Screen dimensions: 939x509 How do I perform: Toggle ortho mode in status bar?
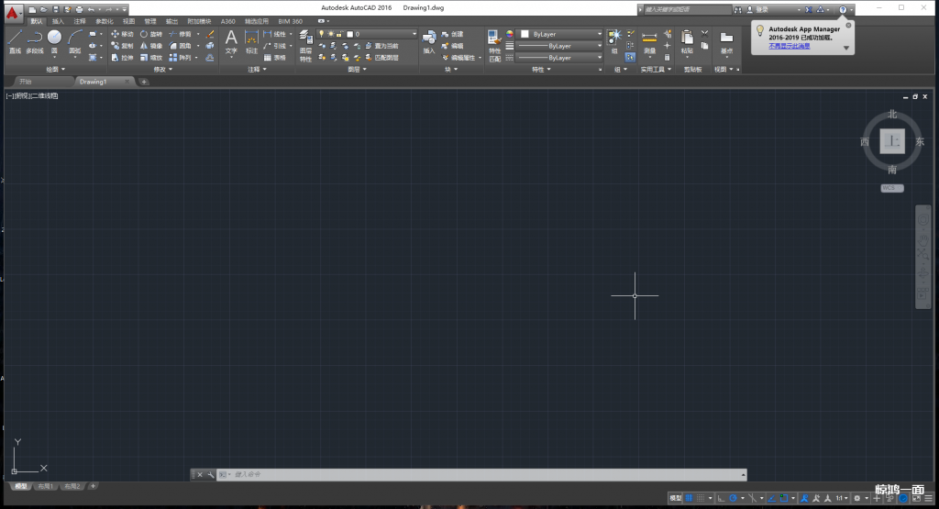(721, 498)
